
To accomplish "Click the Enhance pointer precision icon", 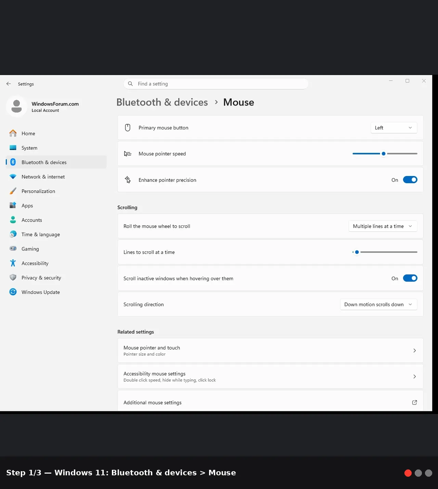I will [x=128, y=180].
